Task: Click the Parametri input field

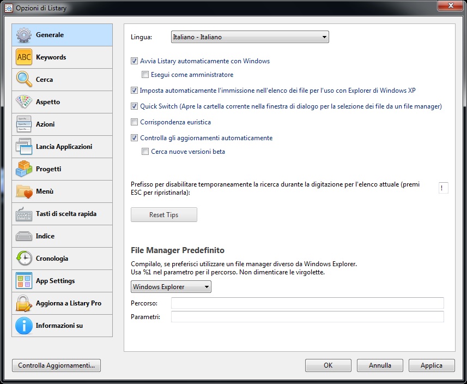Action: coord(307,316)
